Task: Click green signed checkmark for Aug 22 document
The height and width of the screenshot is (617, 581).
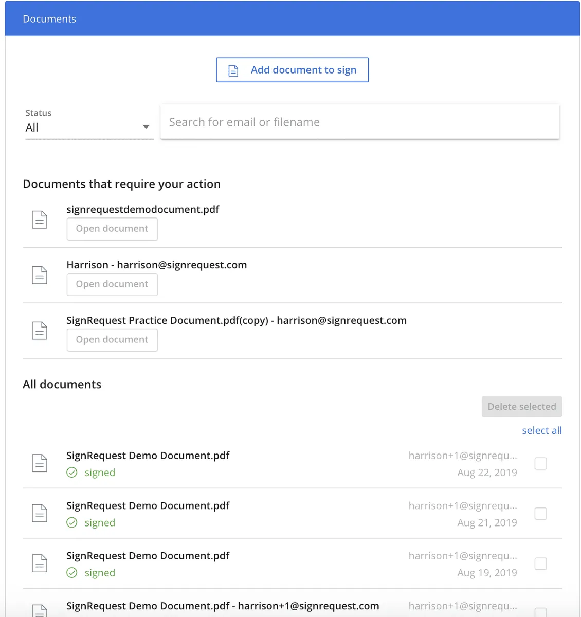Action: (72, 473)
